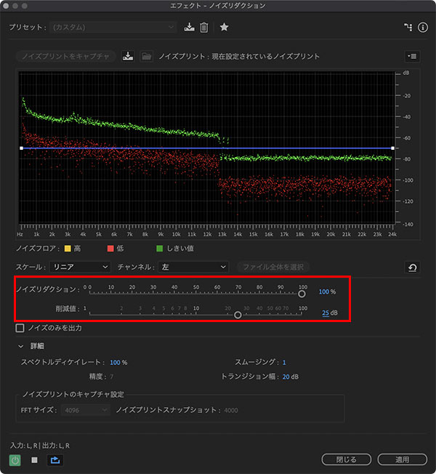The image size is (436, 474).
Task: Open the プリセット dropdown
Action: click(113, 27)
